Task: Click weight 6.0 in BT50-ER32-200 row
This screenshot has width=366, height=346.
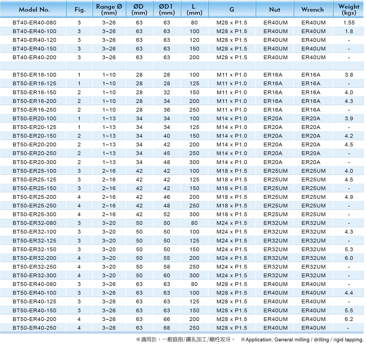Action: [349, 258]
